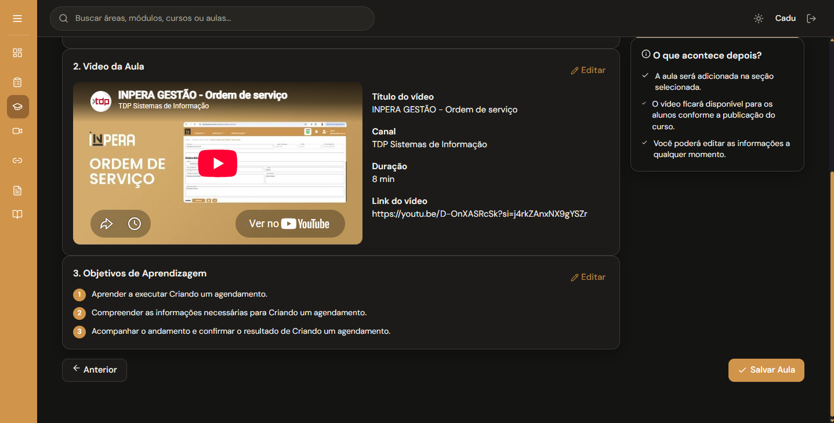834x423 pixels.
Task: Click the Canal value TDP Sistemas de Informação
Action: click(x=429, y=144)
